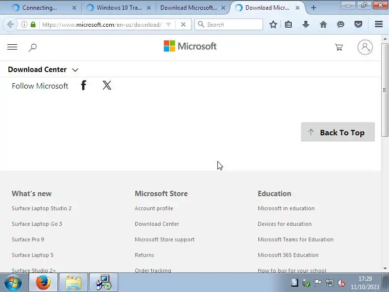389x292 pixels.
Task: Open Microsoft 365 Education link
Action: click(288, 255)
